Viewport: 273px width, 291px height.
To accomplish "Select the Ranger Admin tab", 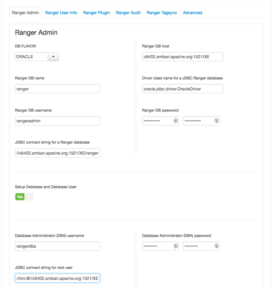I will pyautogui.click(x=25, y=13).
